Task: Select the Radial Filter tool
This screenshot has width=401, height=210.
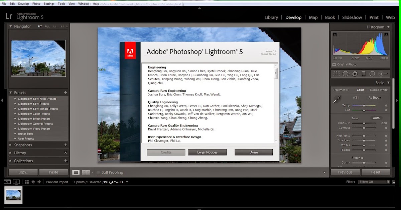Action: [372, 74]
